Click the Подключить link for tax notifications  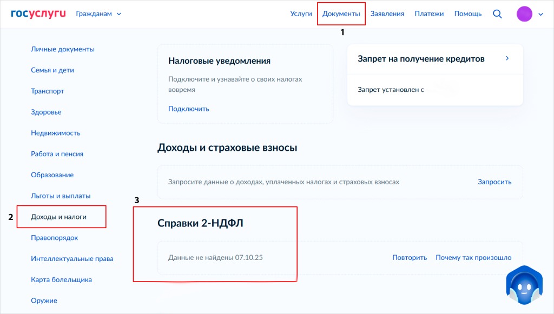(188, 109)
